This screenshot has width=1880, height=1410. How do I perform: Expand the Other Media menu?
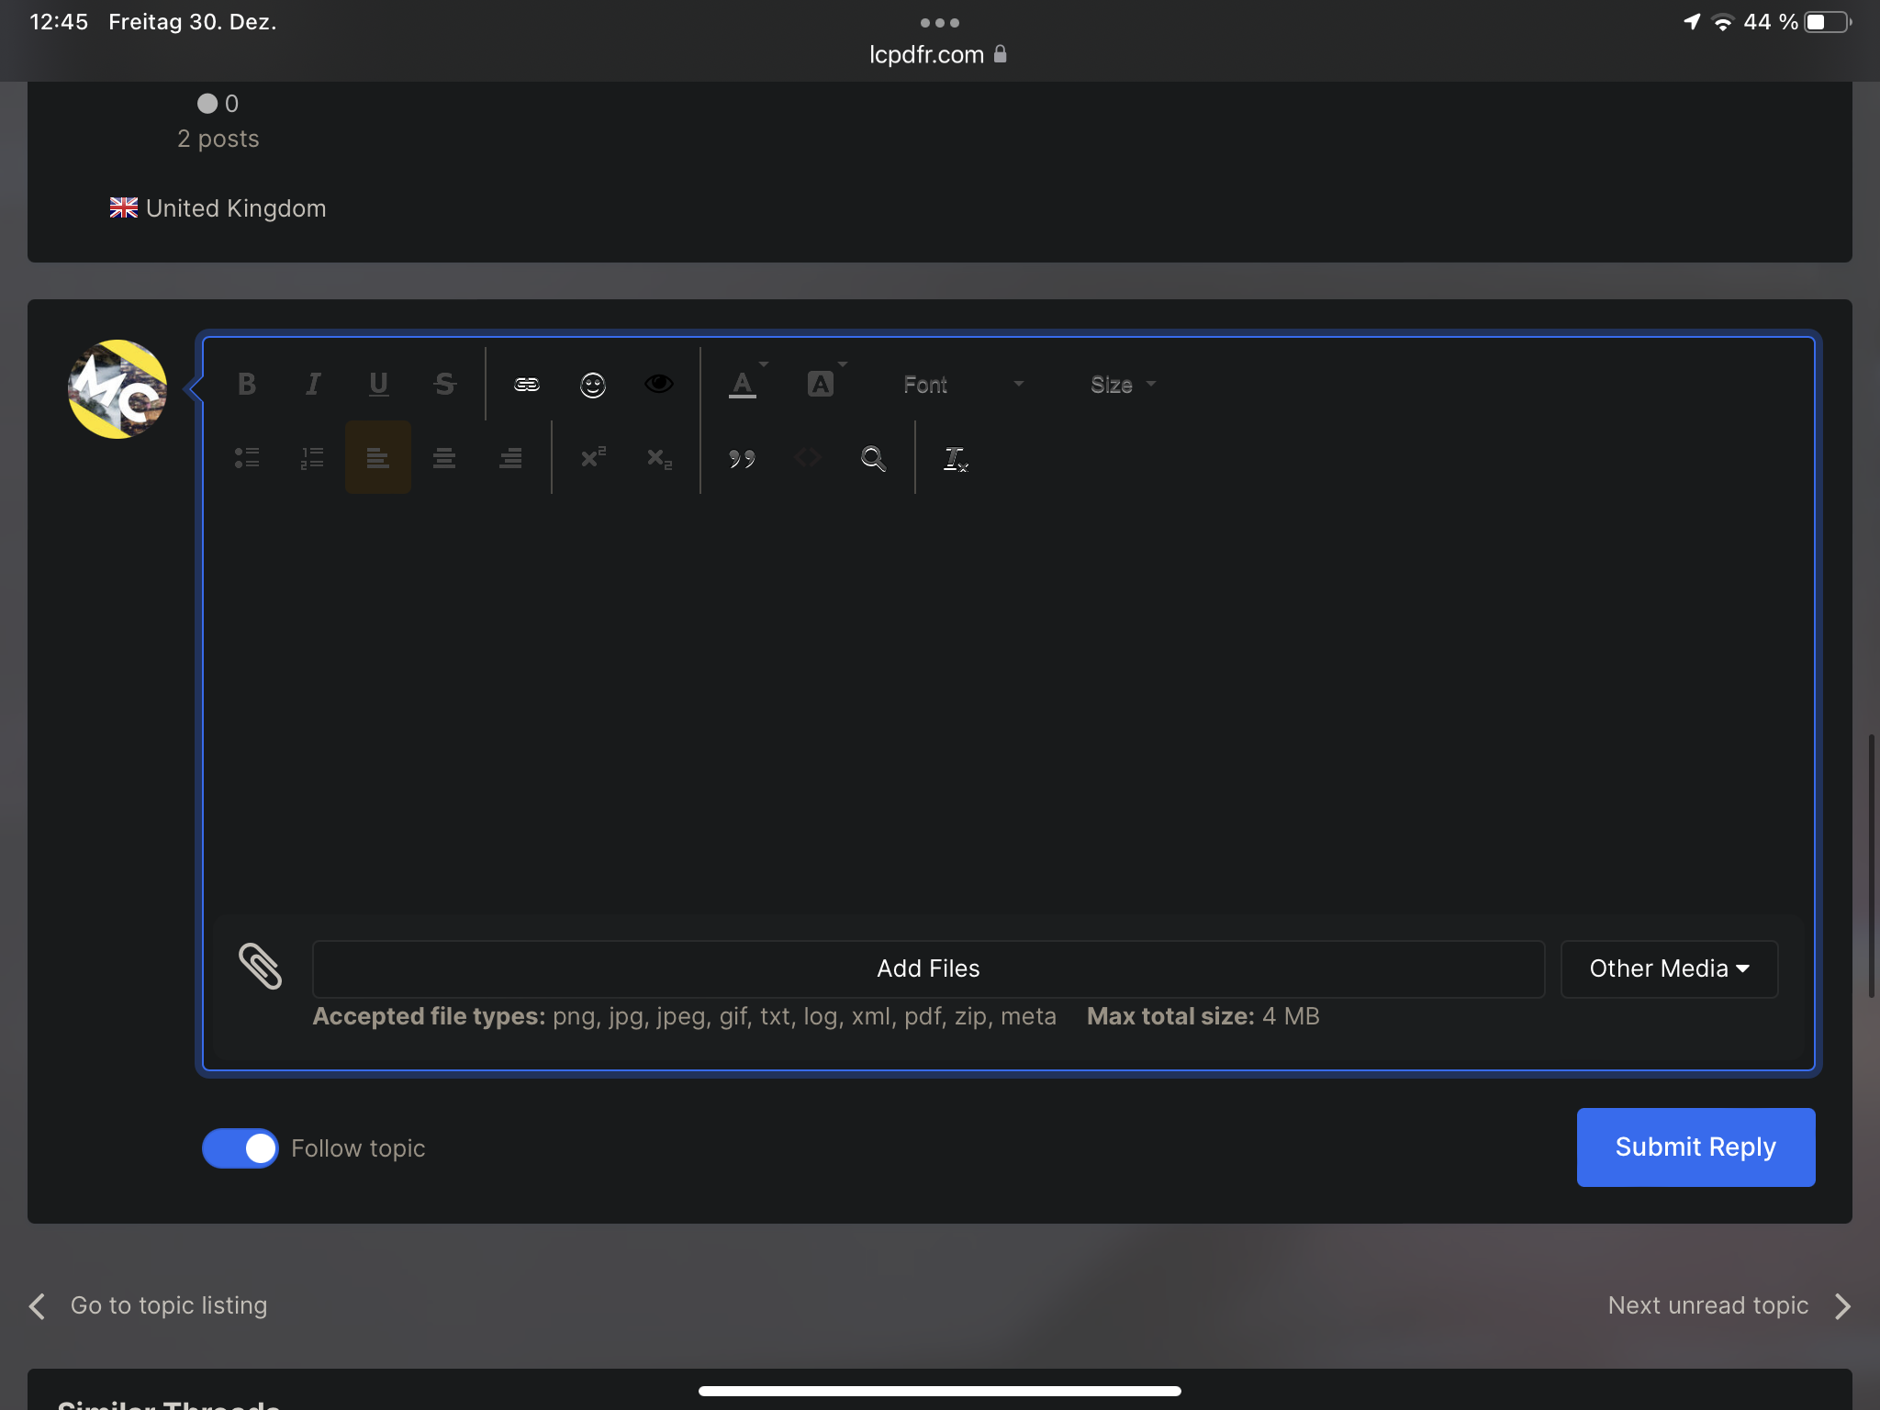pos(1669,968)
